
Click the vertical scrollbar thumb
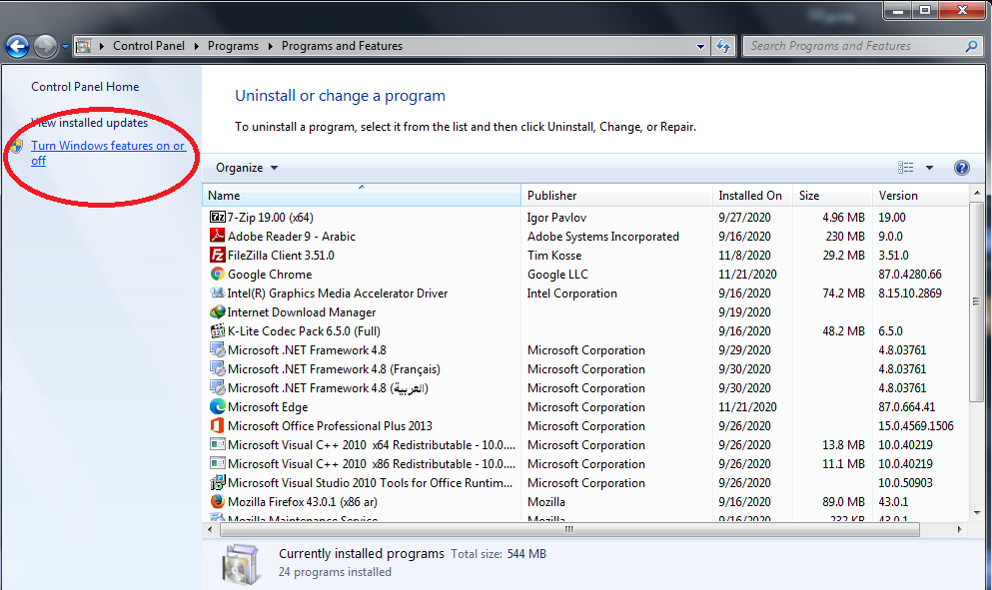click(976, 301)
